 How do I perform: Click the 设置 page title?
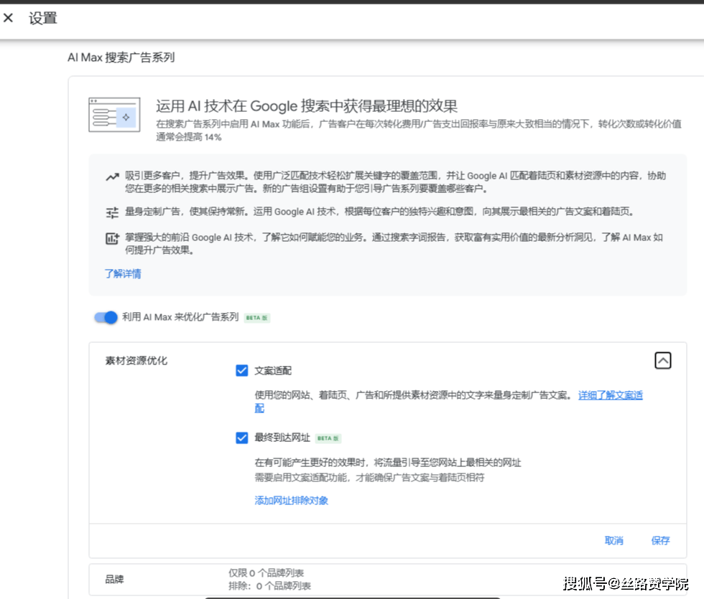click(x=42, y=19)
